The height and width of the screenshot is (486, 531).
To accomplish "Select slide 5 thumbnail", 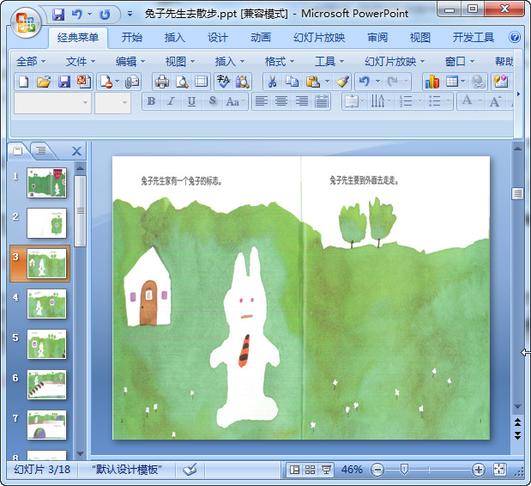I will [47, 343].
